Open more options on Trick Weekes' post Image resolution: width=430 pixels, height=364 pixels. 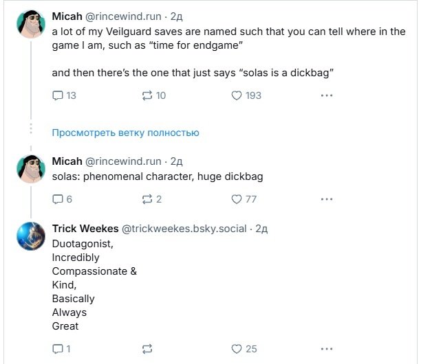(327, 349)
